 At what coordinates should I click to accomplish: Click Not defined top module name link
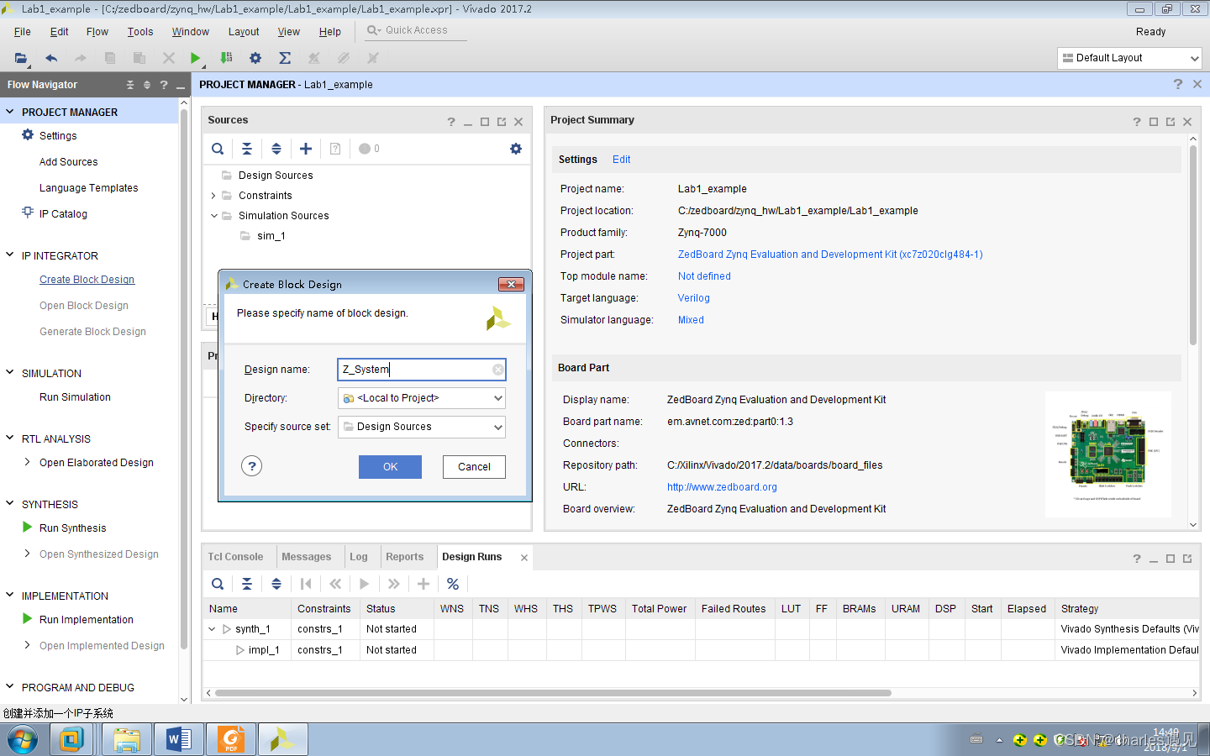click(704, 276)
